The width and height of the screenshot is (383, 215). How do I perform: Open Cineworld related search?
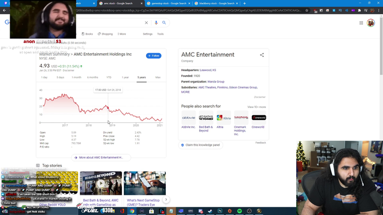pos(259,119)
